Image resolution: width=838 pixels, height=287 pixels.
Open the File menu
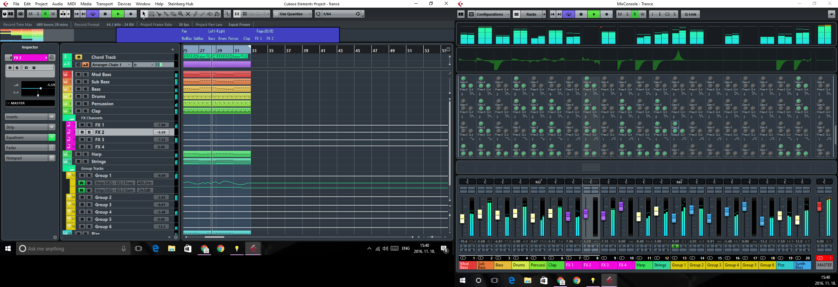point(16,4)
